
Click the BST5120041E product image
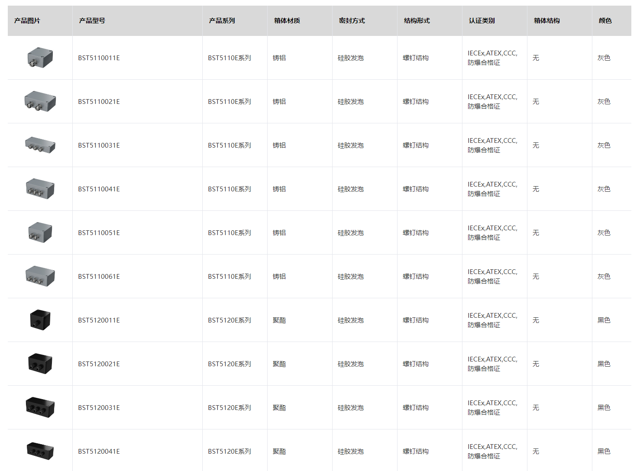point(40,451)
